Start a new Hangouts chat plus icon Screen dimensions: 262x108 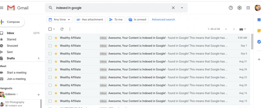38,95
